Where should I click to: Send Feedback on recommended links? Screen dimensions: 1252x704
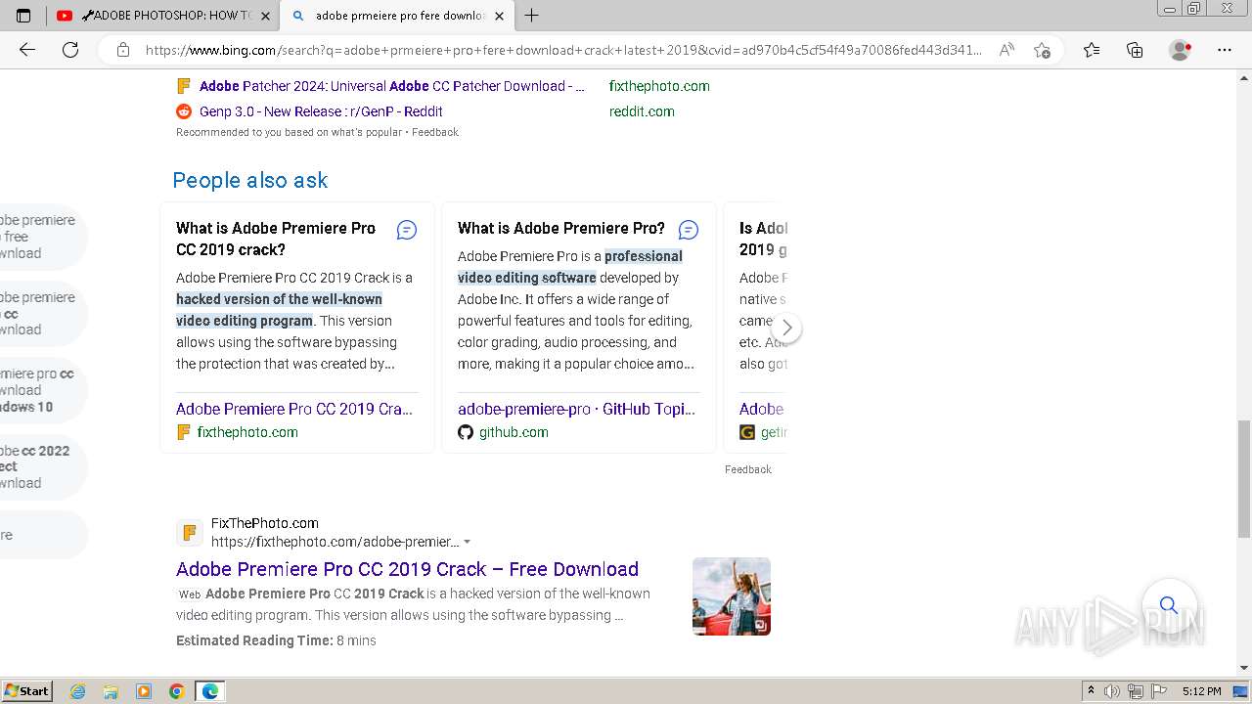435,132
